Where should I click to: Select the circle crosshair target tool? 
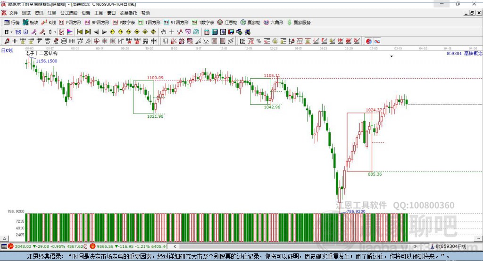pos(96,41)
